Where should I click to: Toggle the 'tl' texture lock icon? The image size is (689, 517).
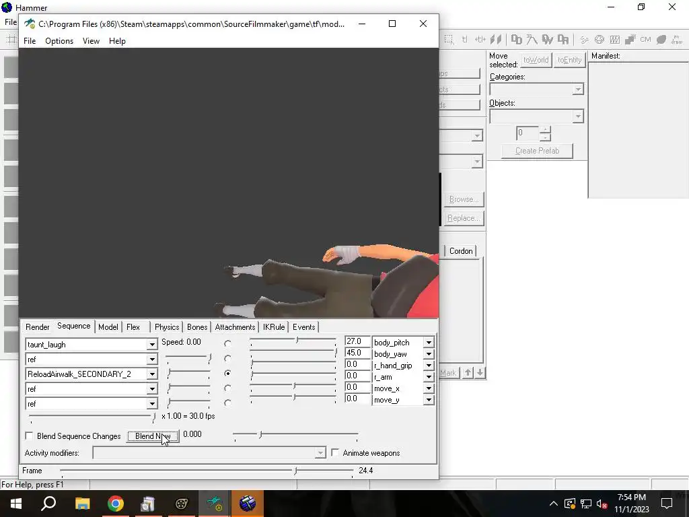[x=464, y=40]
